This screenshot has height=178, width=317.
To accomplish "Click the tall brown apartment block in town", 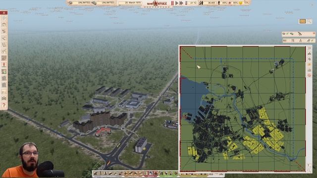I will [100, 119].
